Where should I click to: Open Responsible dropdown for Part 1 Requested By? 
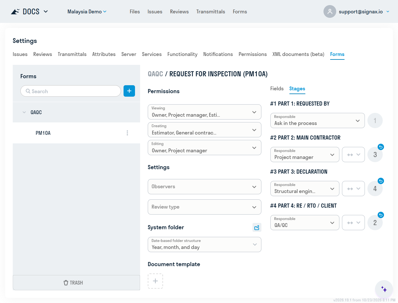pos(317,121)
